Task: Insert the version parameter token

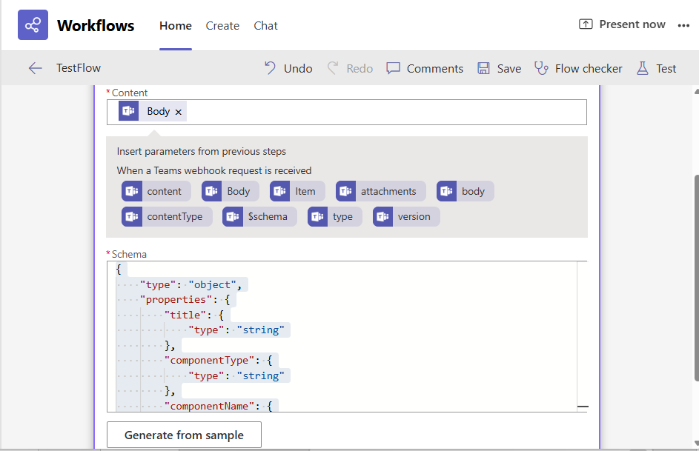Action: [x=406, y=216]
